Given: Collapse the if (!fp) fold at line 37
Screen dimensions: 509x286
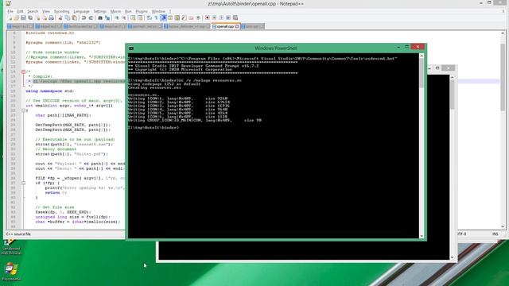Looking at the screenshot, I should (x=23, y=184).
